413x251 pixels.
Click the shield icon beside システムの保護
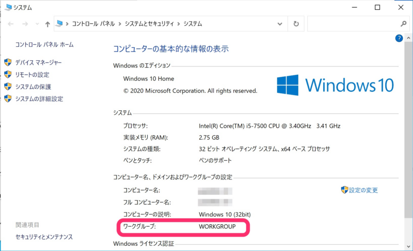[8, 87]
